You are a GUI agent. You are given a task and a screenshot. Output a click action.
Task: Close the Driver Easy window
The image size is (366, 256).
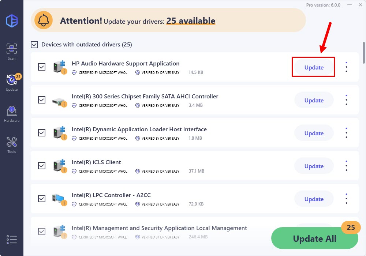point(361,5)
